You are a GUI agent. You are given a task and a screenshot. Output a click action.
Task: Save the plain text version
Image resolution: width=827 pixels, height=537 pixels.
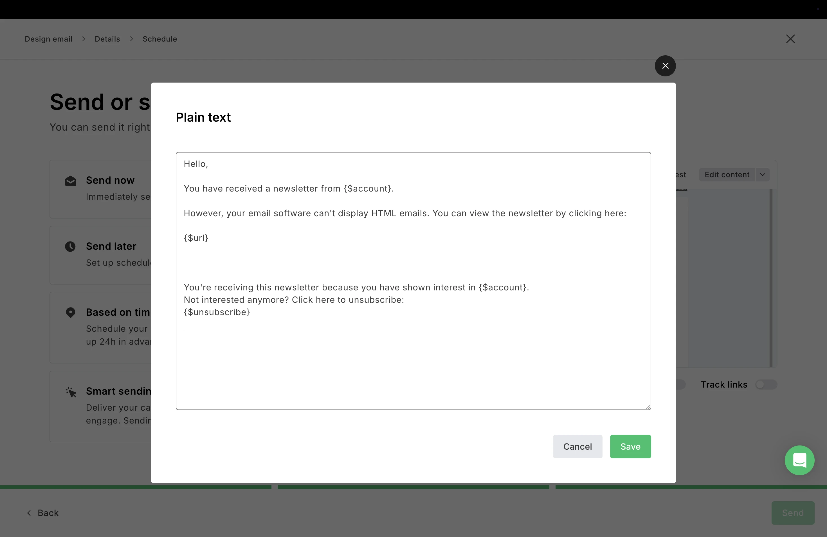(630, 447)
